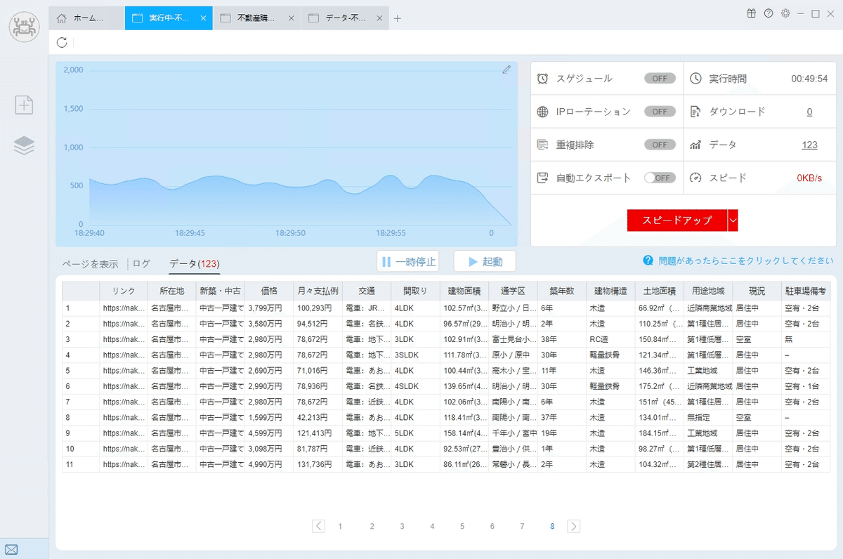Image resolution: width=843 pixels, height=559 pixels.
Task: Select the price cell 3,799万円
Action: tap(269, 308)
